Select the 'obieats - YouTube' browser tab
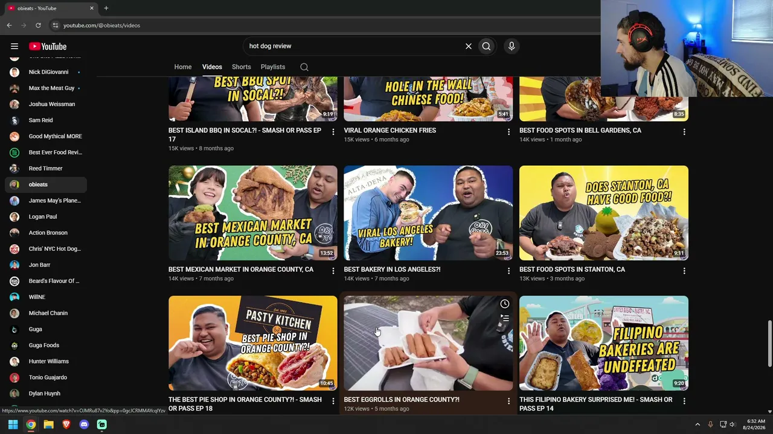Screen dimensions: 773x434 coord(51,8)
